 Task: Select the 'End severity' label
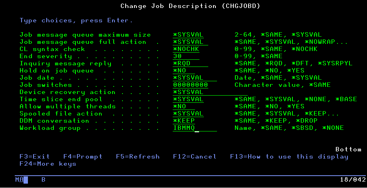(45, 56)
